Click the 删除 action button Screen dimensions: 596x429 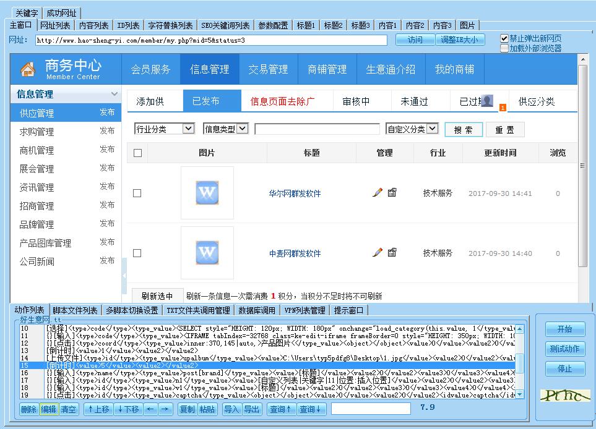(29, 409)
